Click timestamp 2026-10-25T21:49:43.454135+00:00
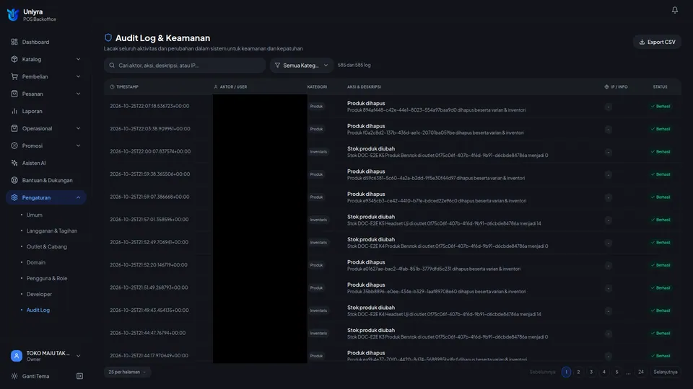 [149, 310]
